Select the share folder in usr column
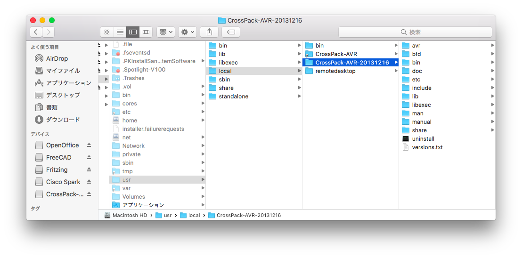 tap(254, 88)
